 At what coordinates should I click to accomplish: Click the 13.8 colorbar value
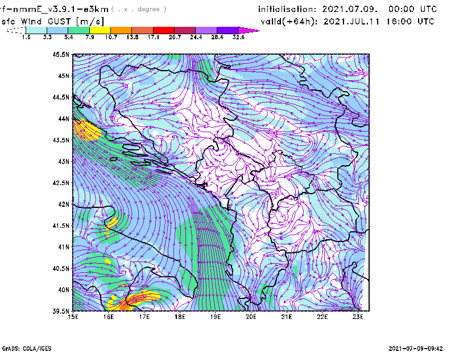pyautogui.click(x=133, y=37)
